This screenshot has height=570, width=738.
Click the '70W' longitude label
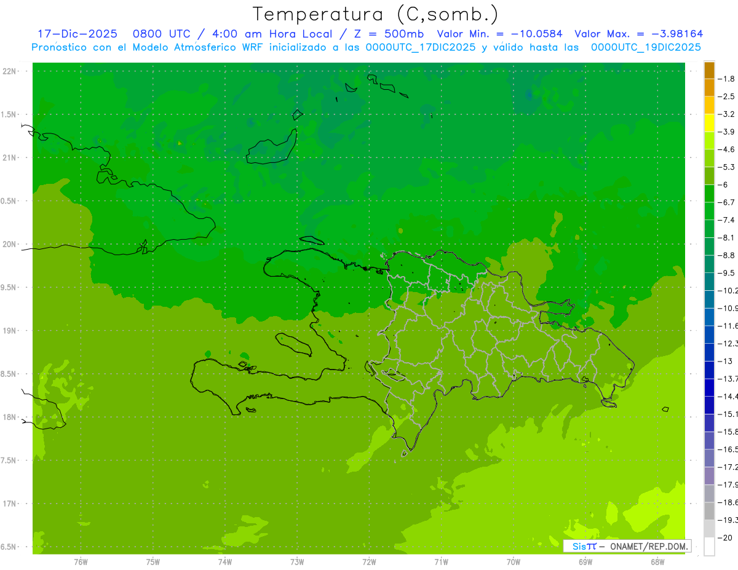514,561
